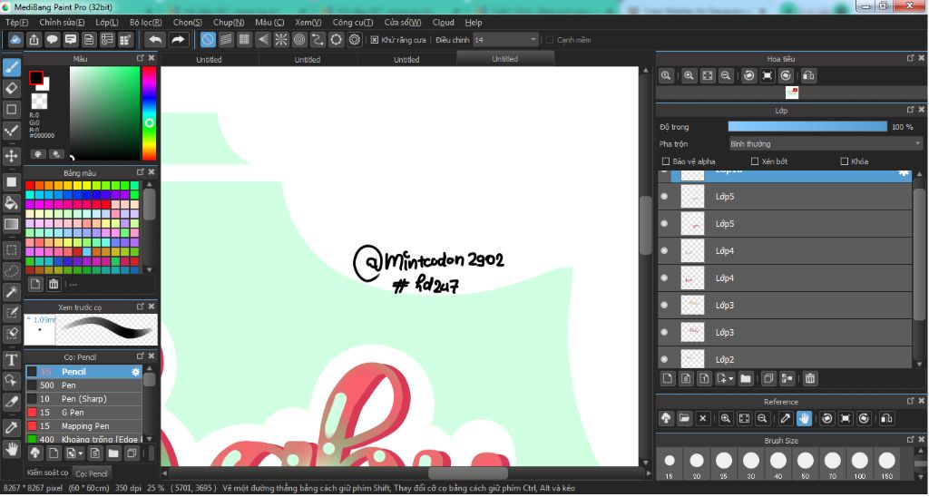The image size is (929, 497).
Task: Enable the grid snap guide
Action: (x=244, y=40)
